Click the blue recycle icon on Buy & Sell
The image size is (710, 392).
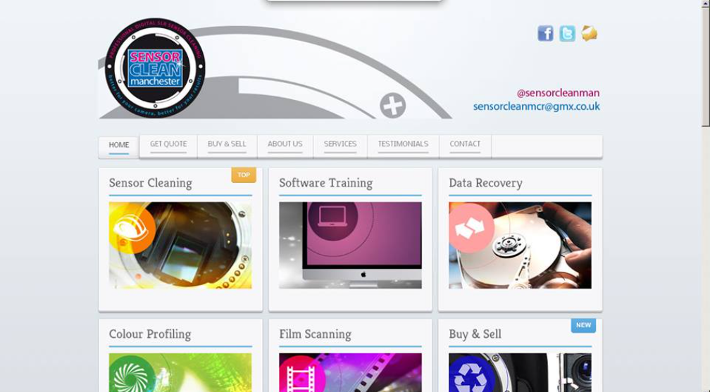click(472, 374)
